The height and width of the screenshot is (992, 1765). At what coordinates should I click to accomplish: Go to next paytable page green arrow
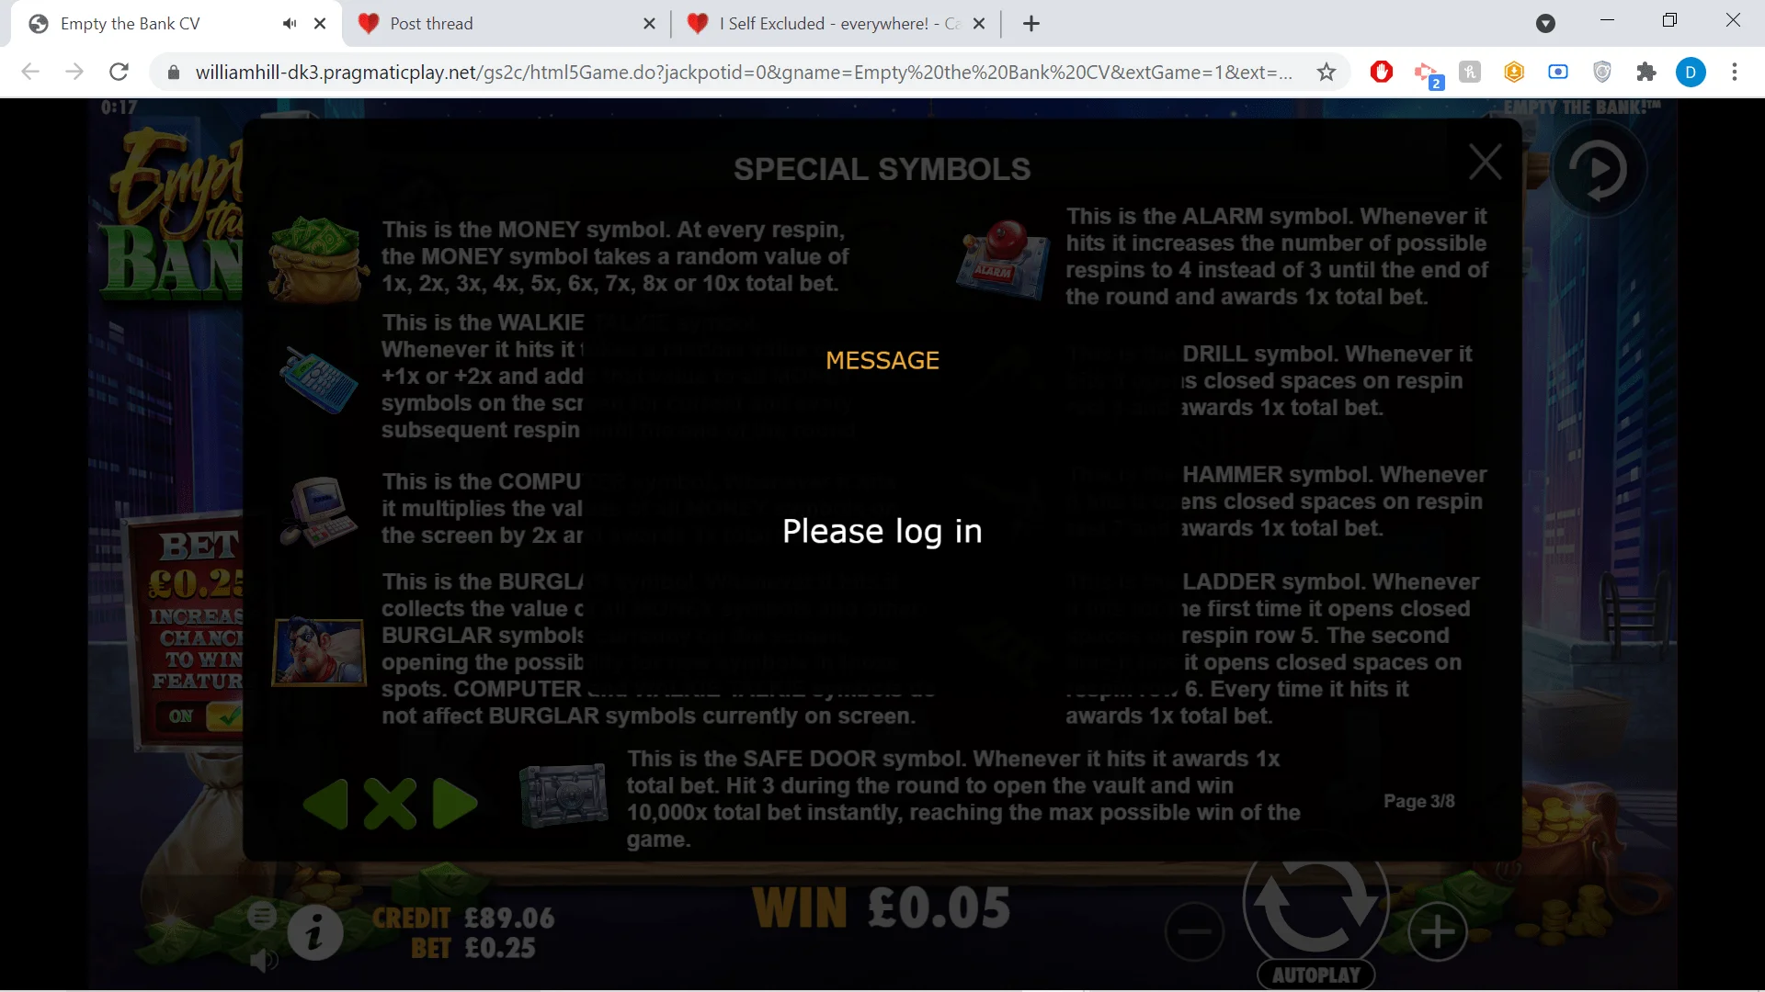[455, 804]
